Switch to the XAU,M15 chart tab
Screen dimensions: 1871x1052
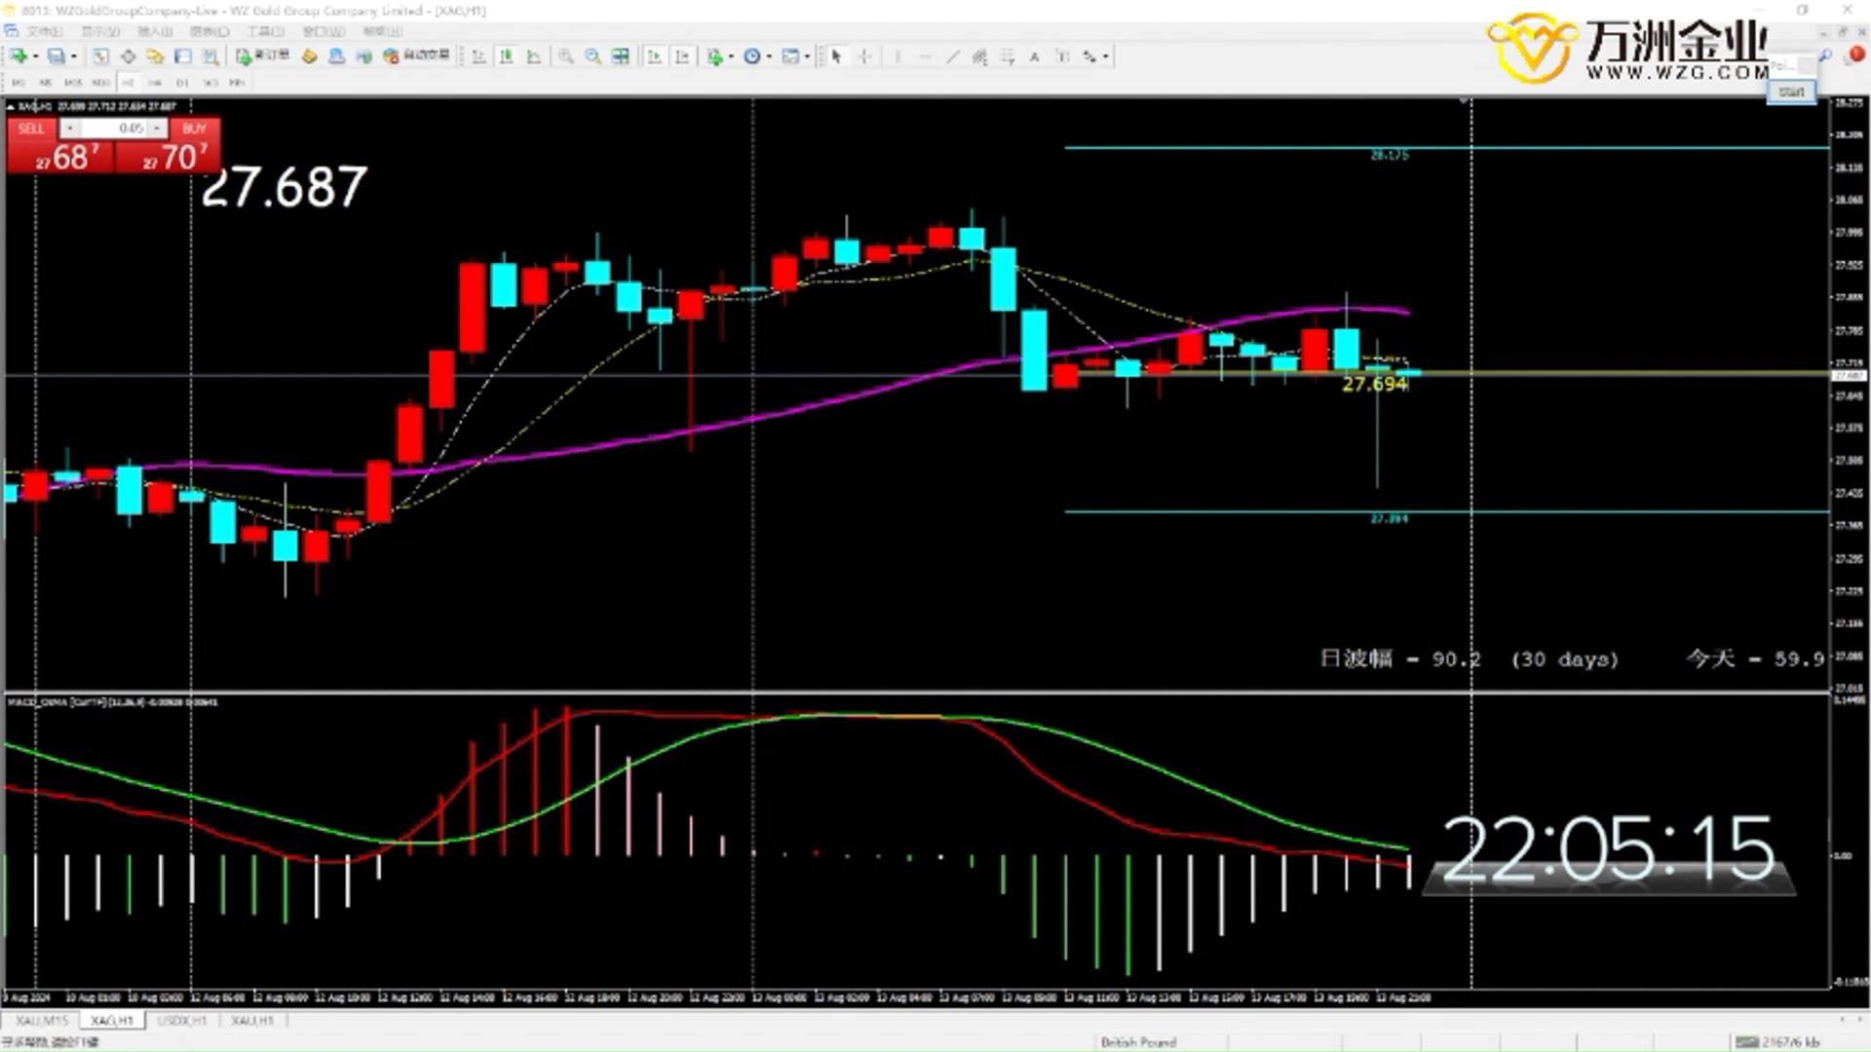[x=42, y=1020]
